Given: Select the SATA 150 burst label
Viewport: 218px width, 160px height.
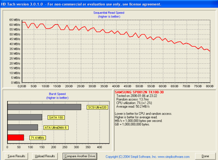Looking at the screenshot, I should pyautogui.click(x=56, y=118).
